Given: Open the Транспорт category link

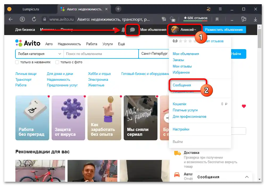Looking at the screenshot, I should (23, 80).
